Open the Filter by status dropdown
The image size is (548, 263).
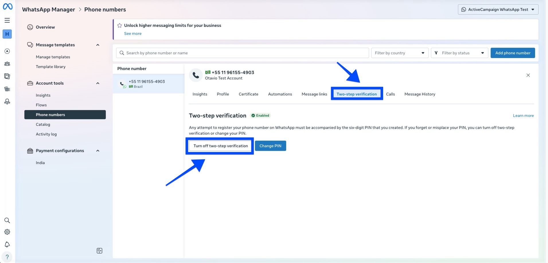459,53
